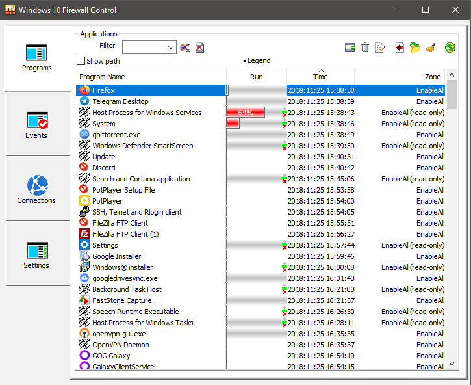Click the edit application properties icon

(x=380, y=47)
